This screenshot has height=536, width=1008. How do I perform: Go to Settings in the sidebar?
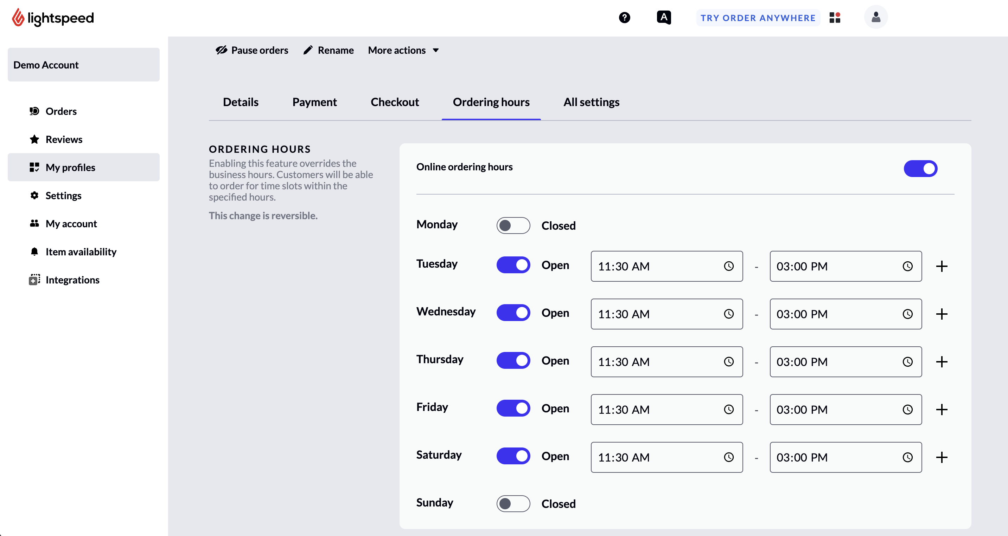pyautogui.click(x=83, y=195)
